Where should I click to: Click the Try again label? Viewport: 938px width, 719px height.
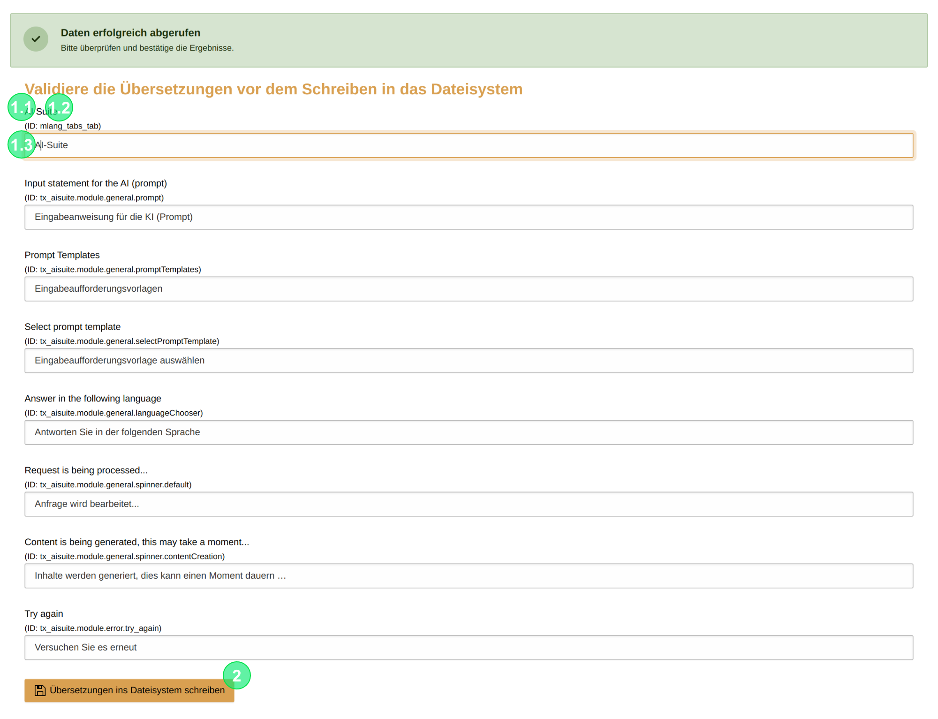44,614
